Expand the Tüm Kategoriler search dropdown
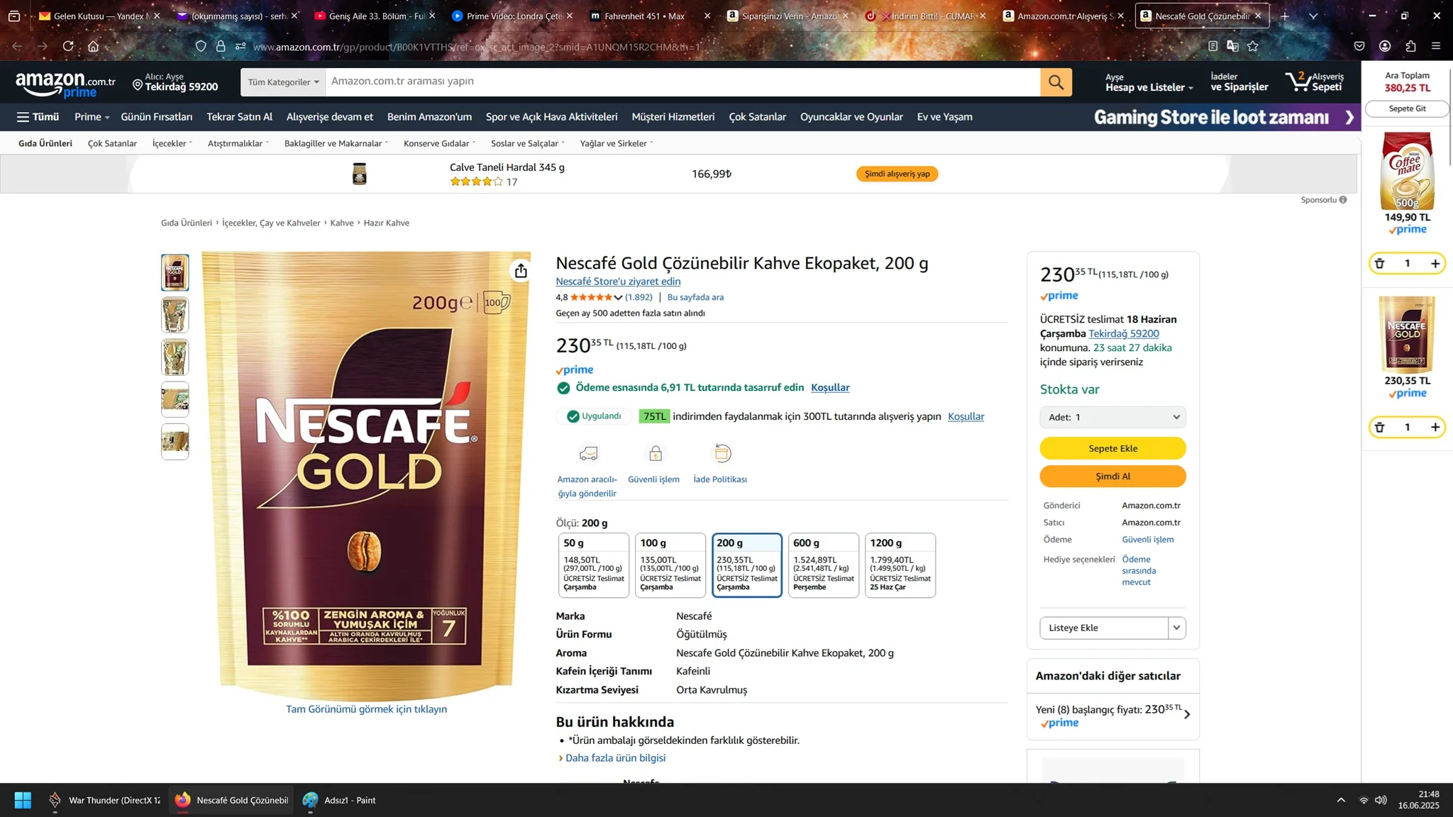The width and height of the screenshot is (1453, 817). (283, 82)
